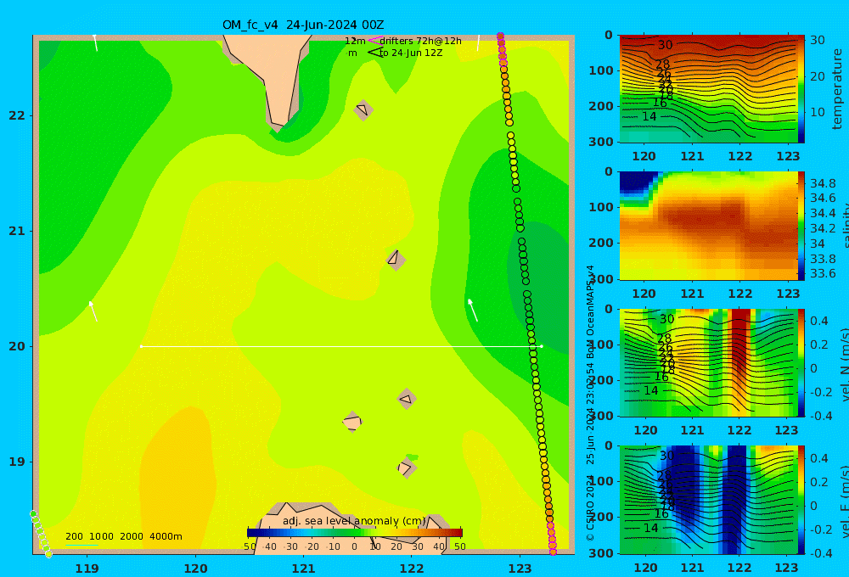Image resolution: width=849 pixels, height=577 pixels.
Task: Click the '200 1000 2000 4000m' depth legend
Action: tap(124, 536)
